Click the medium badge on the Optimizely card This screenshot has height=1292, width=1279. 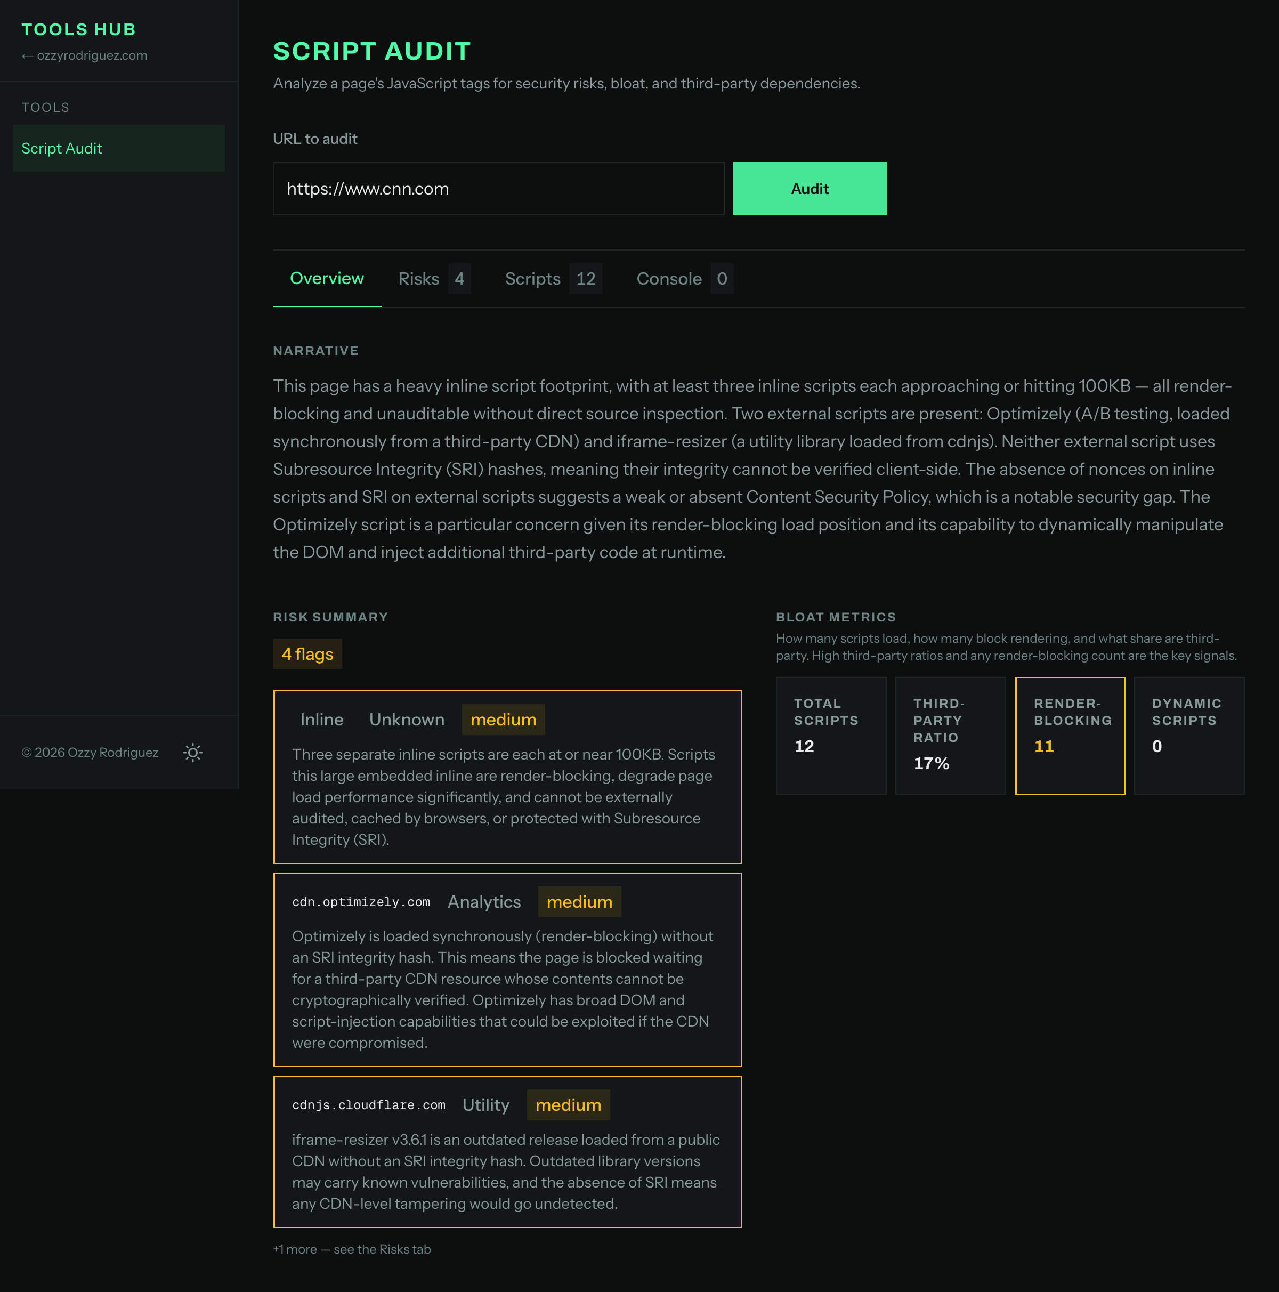pos(580,901)
